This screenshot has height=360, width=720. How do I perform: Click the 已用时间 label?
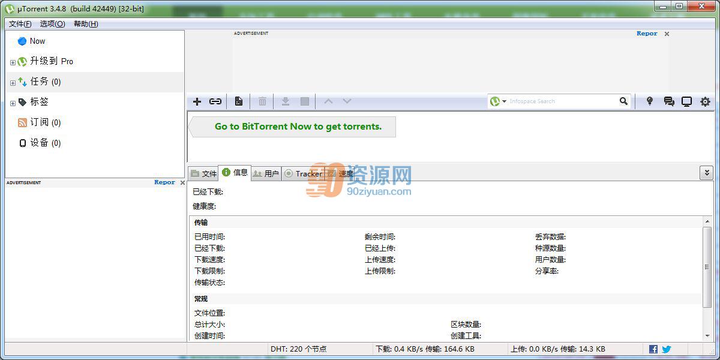tap(209, 237)
